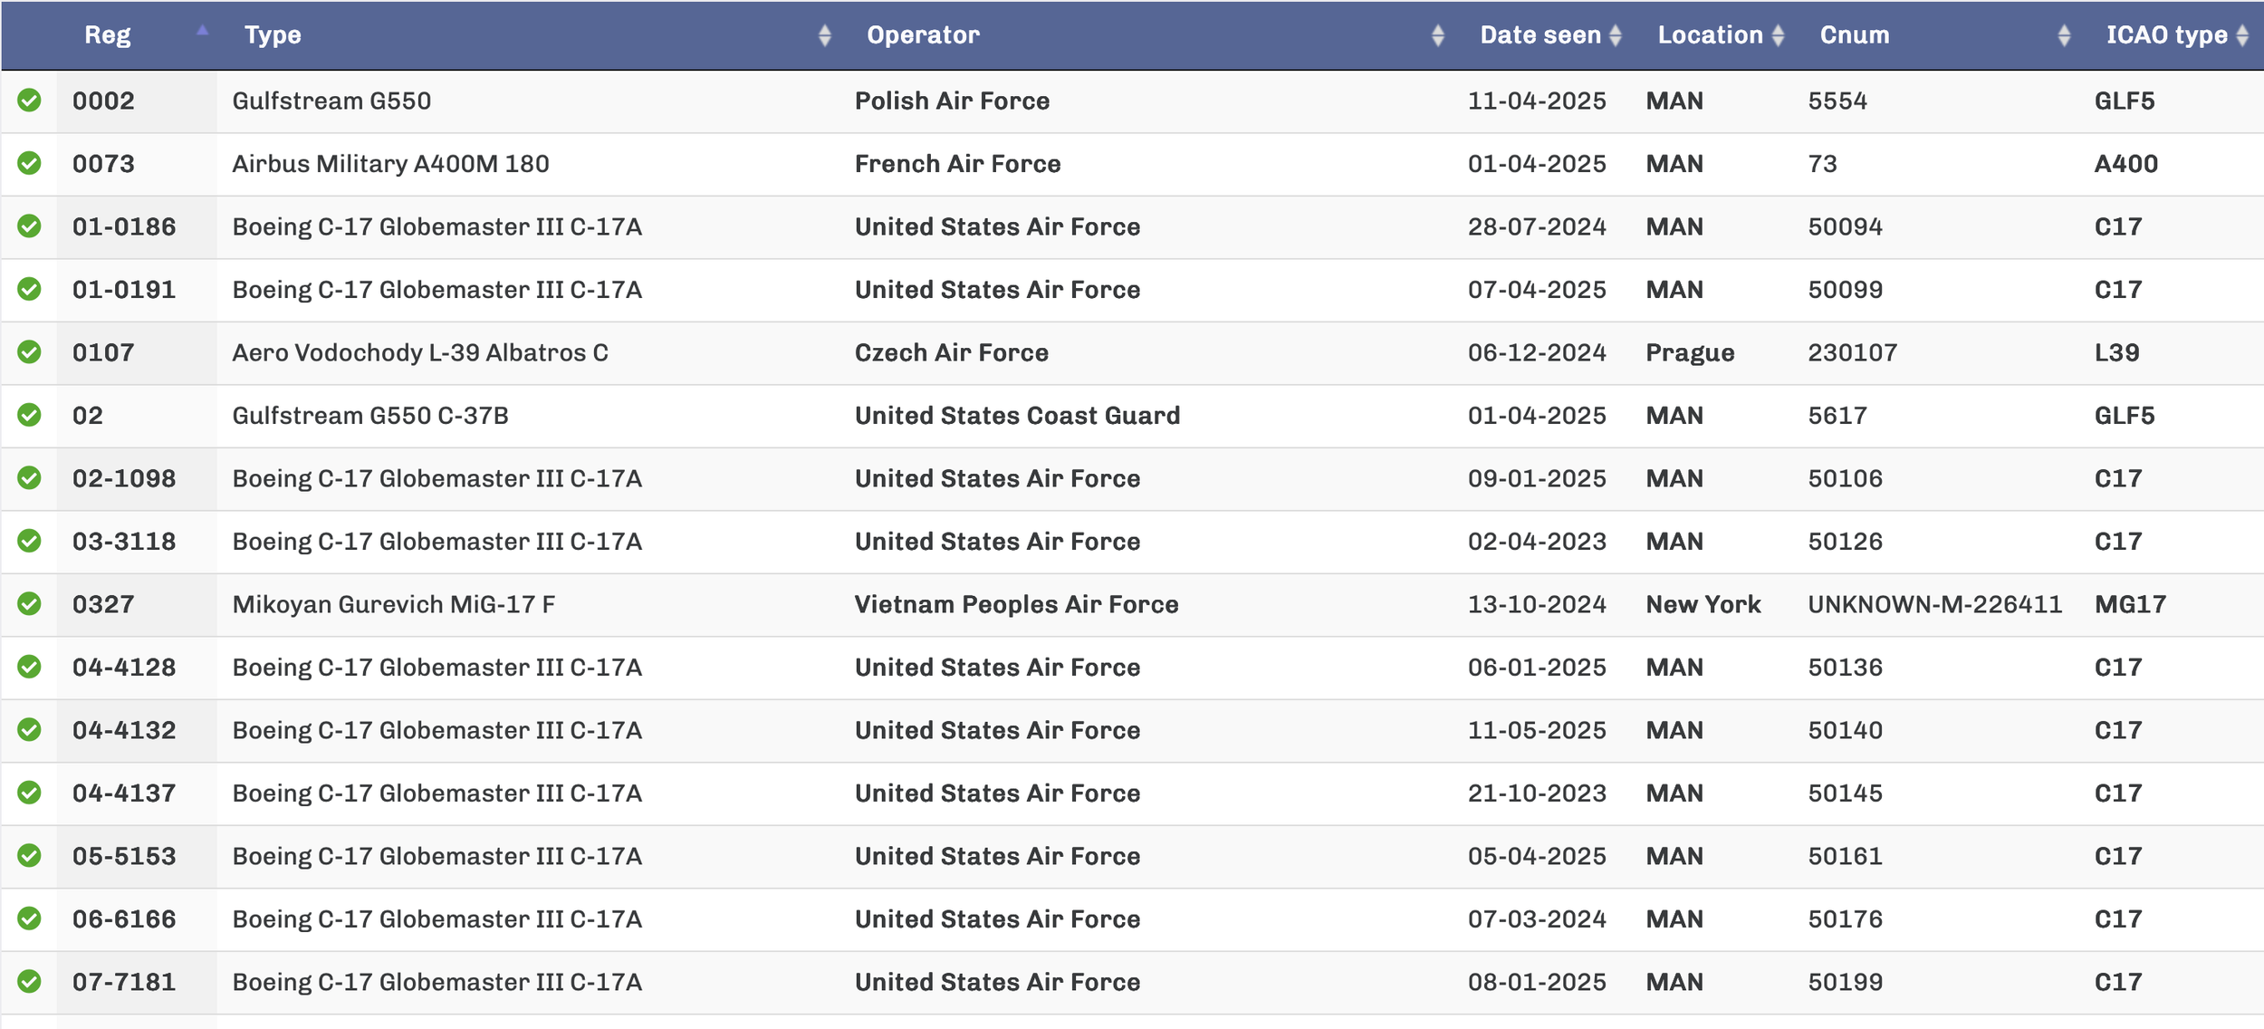Sort by Operator using its sort arrows

click(x=1438, y=35)
